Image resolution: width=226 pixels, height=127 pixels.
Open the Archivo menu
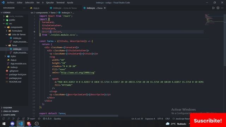tap(11, 2)
